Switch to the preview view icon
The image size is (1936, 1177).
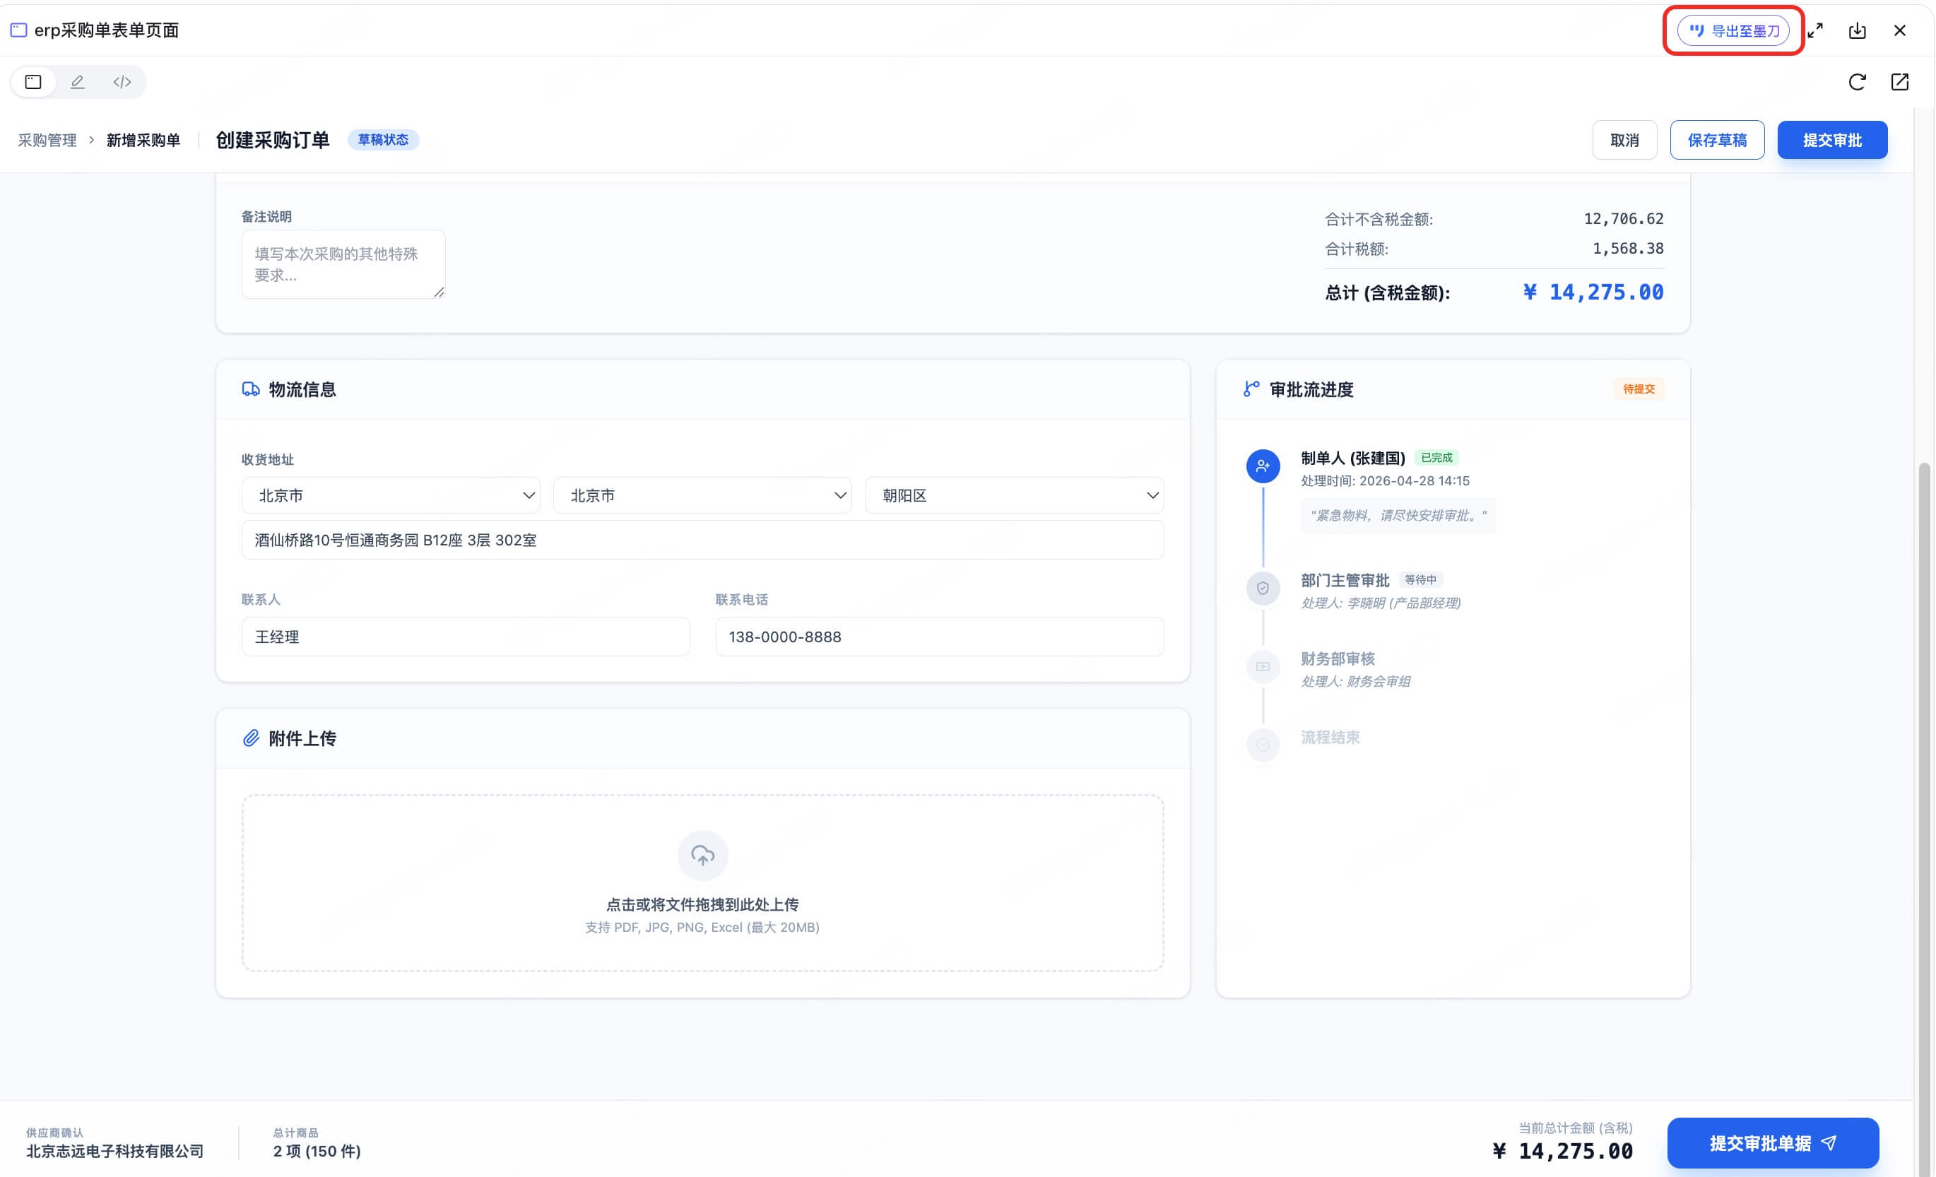tap(33, 82)
